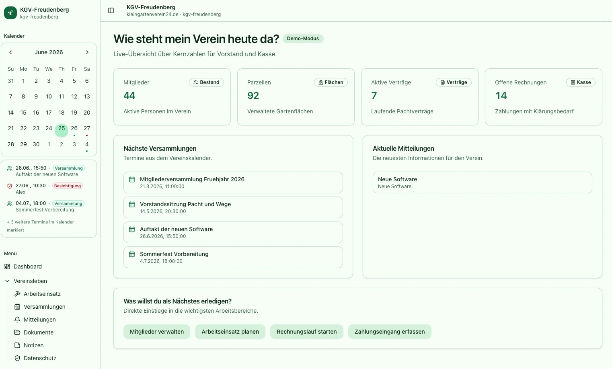Click Mitglieder verwalten button

coord(157,332)
